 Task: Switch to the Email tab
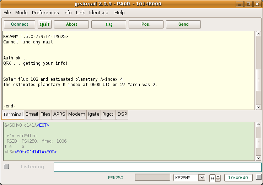(32, 114)
